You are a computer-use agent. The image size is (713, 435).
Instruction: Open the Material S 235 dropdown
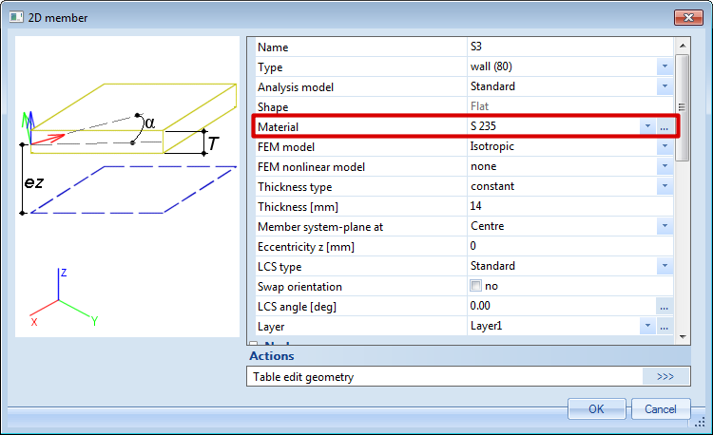[x=646, y=126]
